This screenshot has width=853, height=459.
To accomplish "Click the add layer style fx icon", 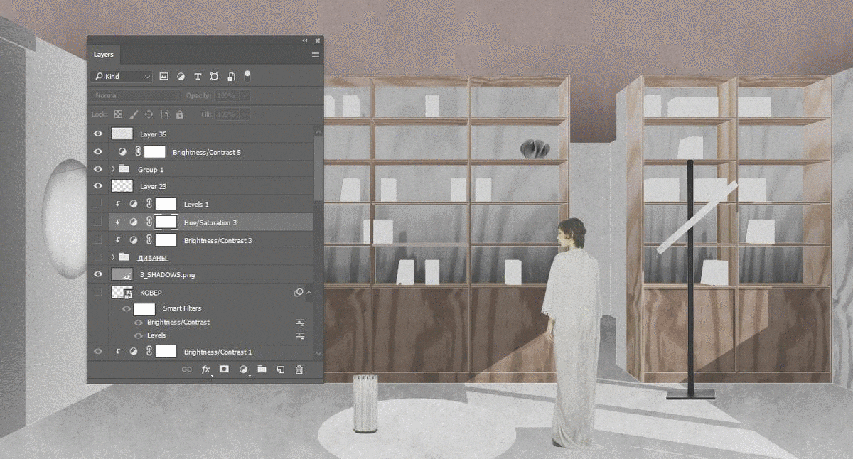I will (206, 369).
